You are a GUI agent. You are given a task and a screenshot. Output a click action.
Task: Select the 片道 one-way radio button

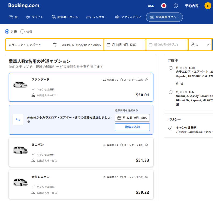click(7, 32)
